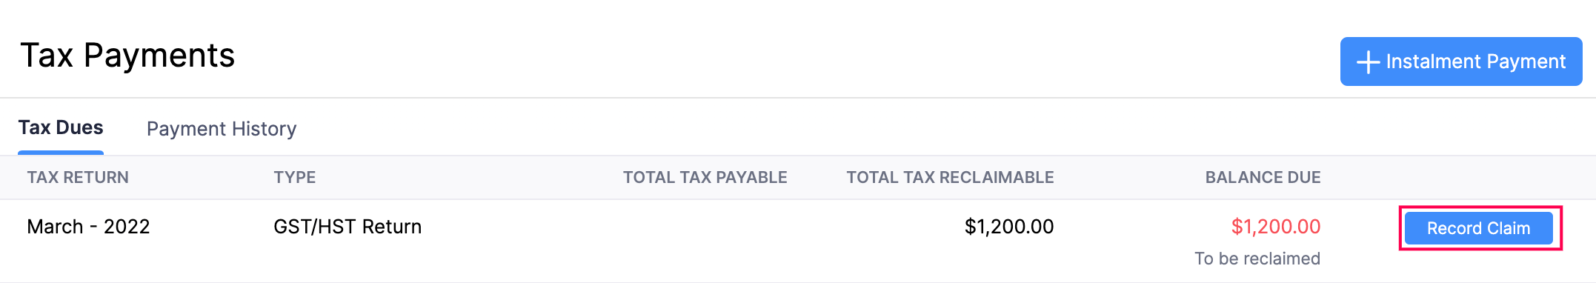
Task: Click the Balance Due column header
Action: click(1263, 178)
